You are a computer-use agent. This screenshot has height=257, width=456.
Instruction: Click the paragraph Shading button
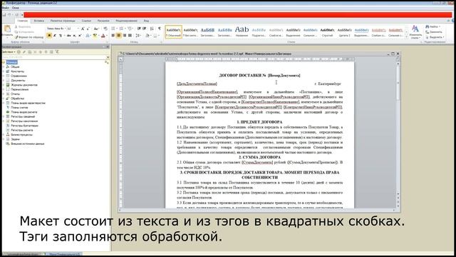coord(147,36)
